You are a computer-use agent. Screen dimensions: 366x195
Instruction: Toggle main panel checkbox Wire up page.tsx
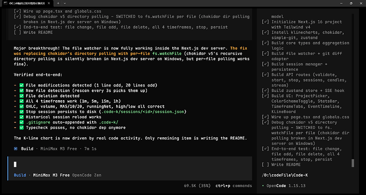tap(18, 11)
